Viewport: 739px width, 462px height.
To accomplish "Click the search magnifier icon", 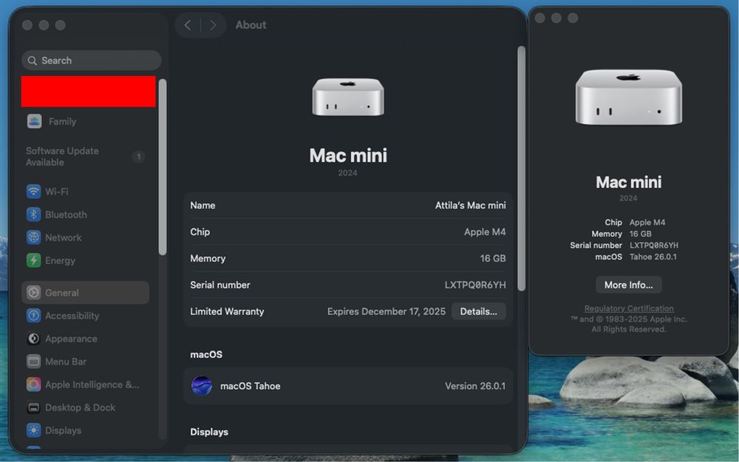I will point(32,61).
